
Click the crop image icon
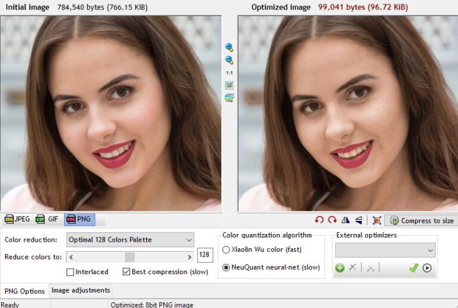coord(377,220)
